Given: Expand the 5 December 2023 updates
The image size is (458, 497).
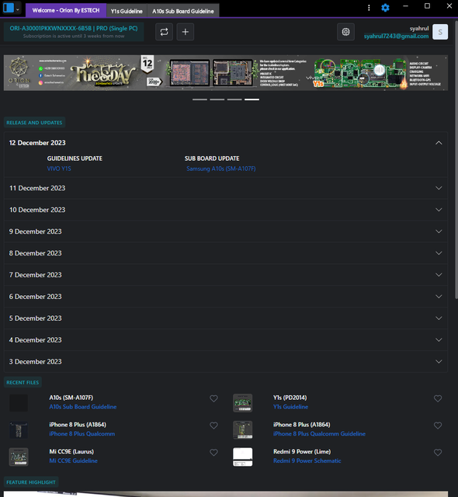Looking at the screenshot, I should 226,318.
